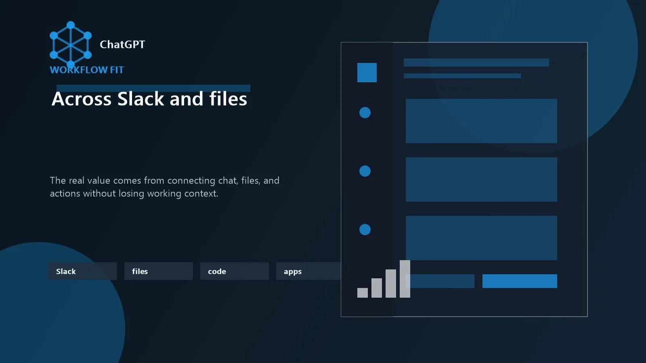Click the ChatGPT title text
Viewport: 646px width, 363px height.
[122, 44]
